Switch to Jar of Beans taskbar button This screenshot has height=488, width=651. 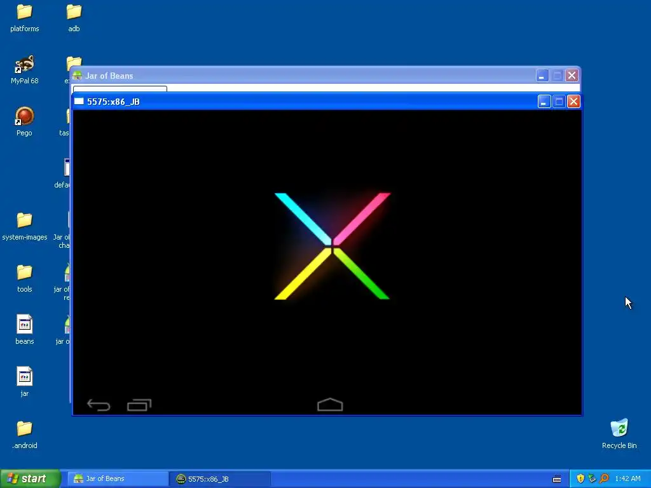118,478
